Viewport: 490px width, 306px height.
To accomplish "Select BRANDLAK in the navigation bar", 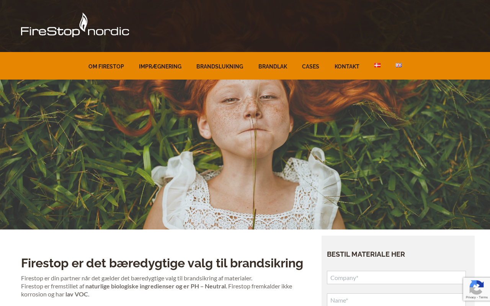I will 273,67.
